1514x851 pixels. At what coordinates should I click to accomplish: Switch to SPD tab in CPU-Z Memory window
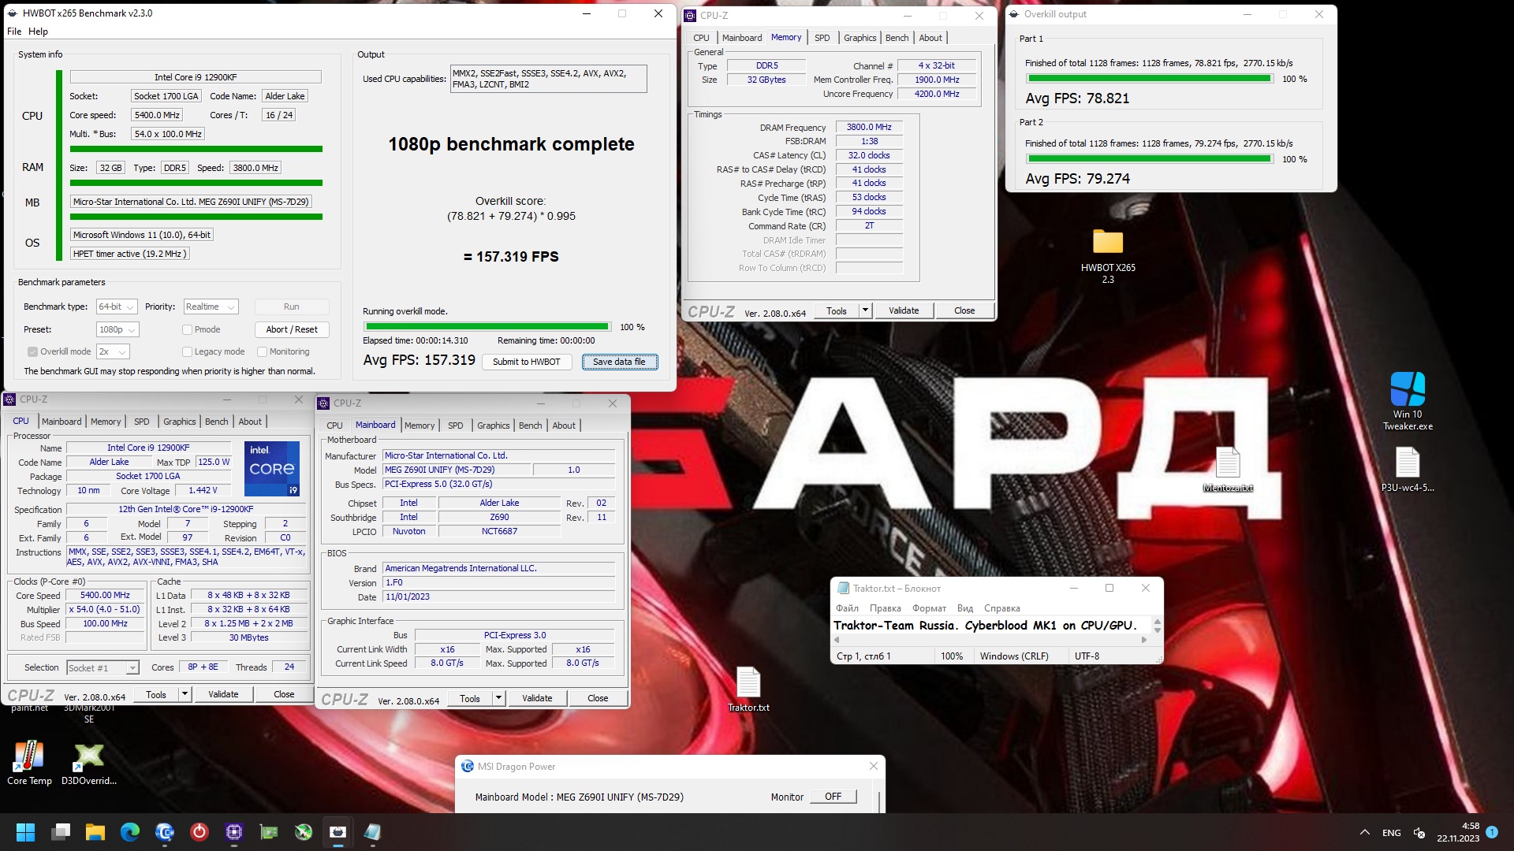[x=822, y=38]
